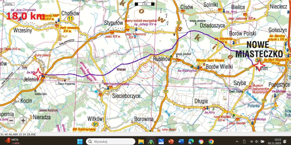Zoom out the map with minus button
The image size is (291, 145).
[11, 121]
